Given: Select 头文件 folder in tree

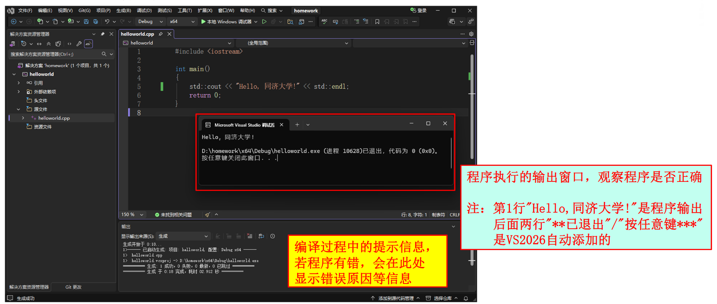Looking at the screenshot, I should tap(41, 101).
